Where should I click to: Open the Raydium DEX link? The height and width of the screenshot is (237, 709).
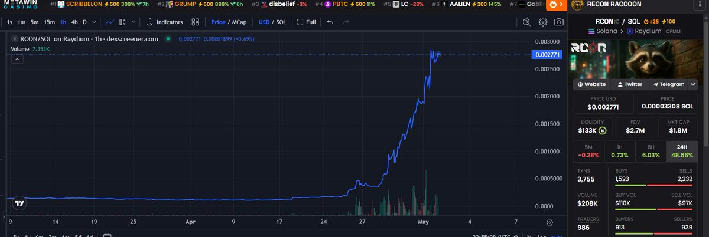643,31
